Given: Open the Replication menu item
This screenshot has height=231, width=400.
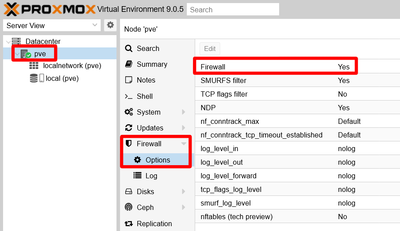Looking at the screenshot, I should pos(154,224).
